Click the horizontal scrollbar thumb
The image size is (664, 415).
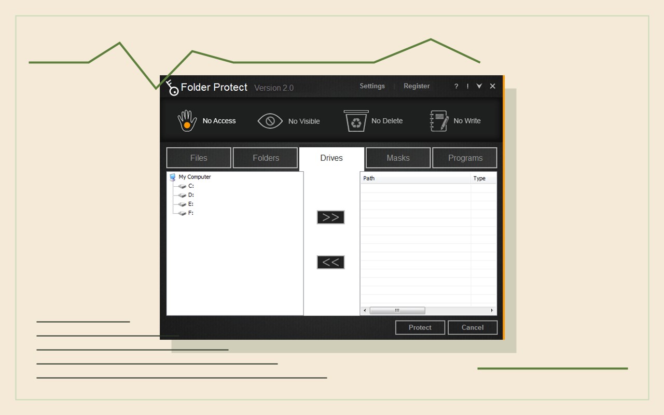397,310
